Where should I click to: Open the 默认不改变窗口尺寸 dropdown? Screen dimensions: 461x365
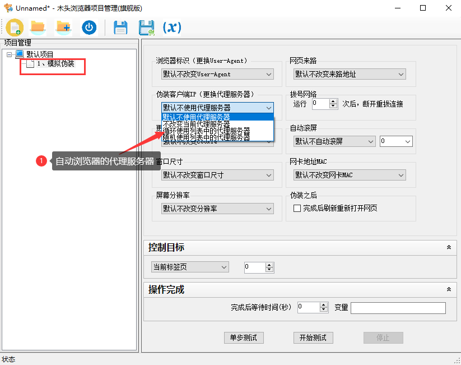coord(217,175)
